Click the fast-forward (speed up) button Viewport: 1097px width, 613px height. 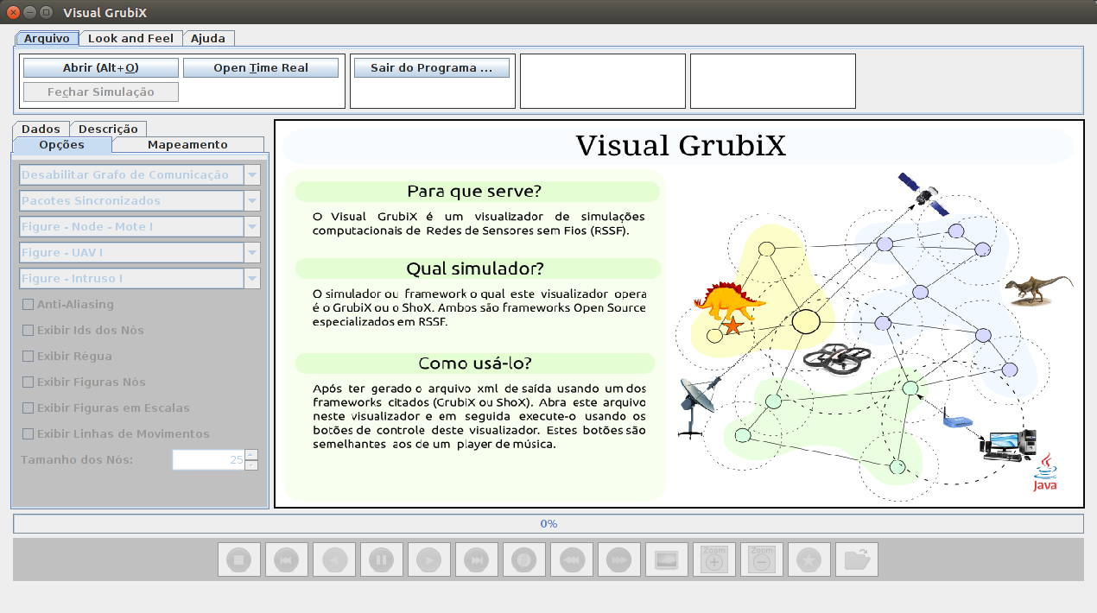click(x=619, y=559)
